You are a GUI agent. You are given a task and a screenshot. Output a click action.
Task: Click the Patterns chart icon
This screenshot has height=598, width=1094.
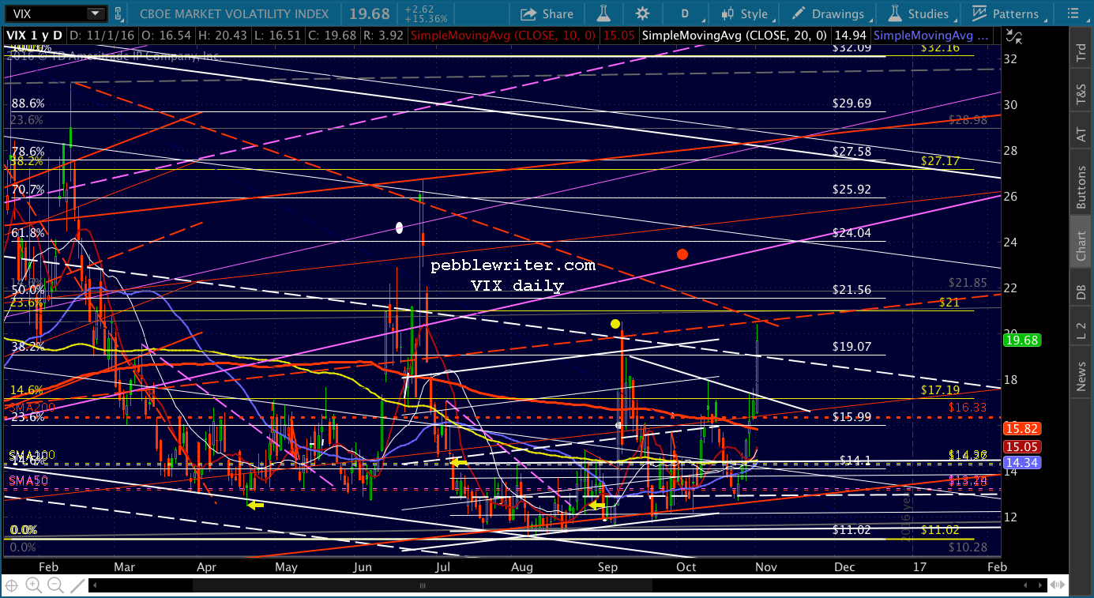[980, 13]
